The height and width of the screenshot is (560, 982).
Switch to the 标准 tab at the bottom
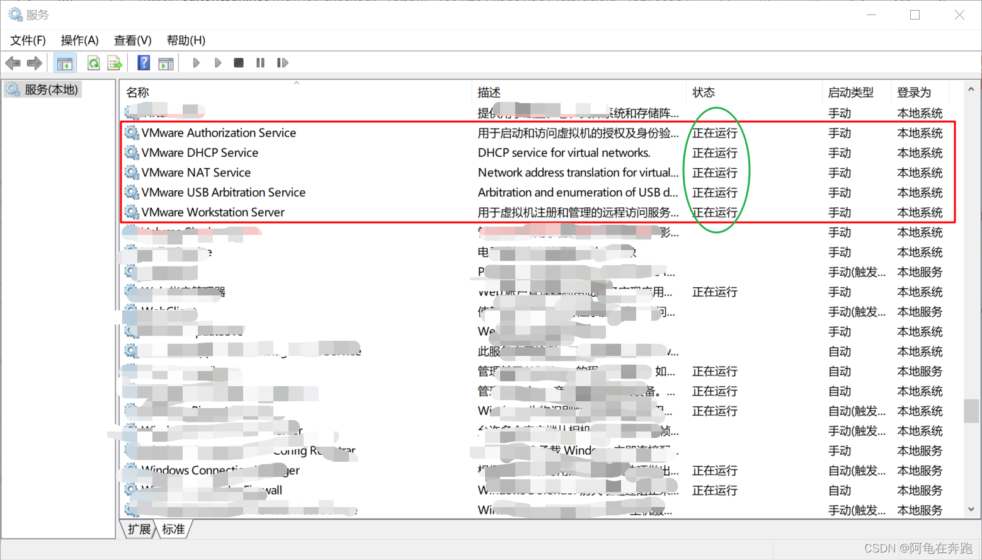pyautogui.click(x=174, y=529)
